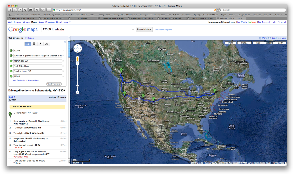Viewport: 294px width, 175px height.
Task: Select the public transit mode icon
Action: pos(34,44)
